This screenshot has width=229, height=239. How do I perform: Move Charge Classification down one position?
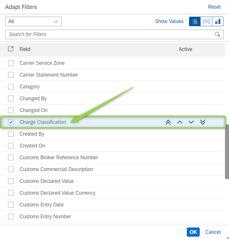tap(191, 122)
